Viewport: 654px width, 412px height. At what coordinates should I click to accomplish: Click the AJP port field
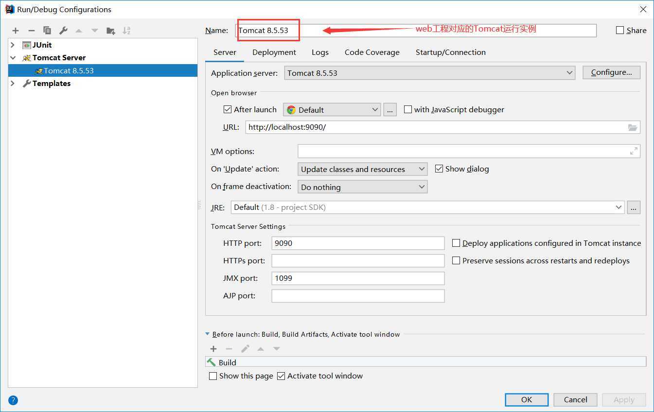[358, 296]
